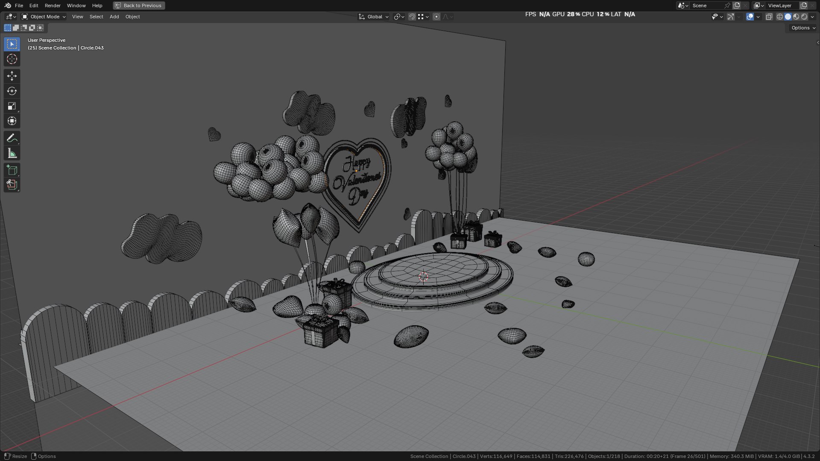This screenshot has width=820, height=461.
Task: Select the Transform tool
Action: click(12, 121)
